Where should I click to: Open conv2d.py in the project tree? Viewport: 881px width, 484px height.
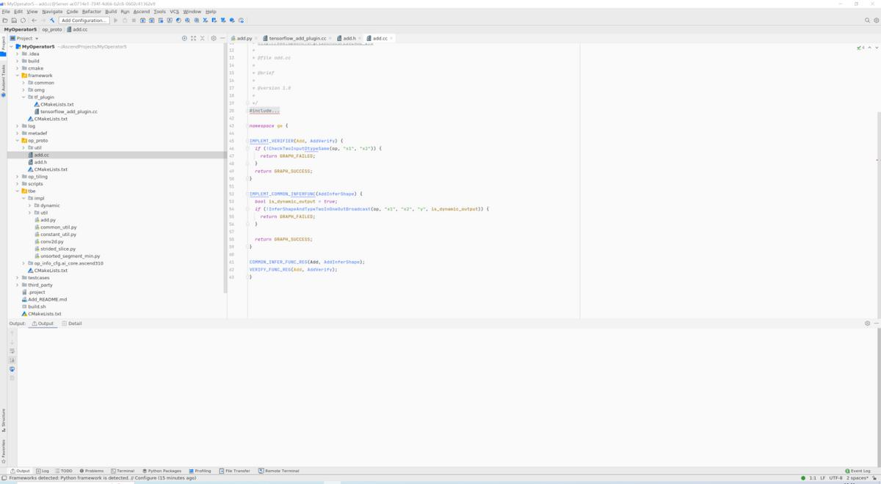click(x=51, y=241)
